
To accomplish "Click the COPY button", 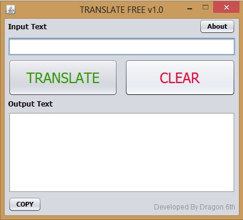I will (25, 204).
